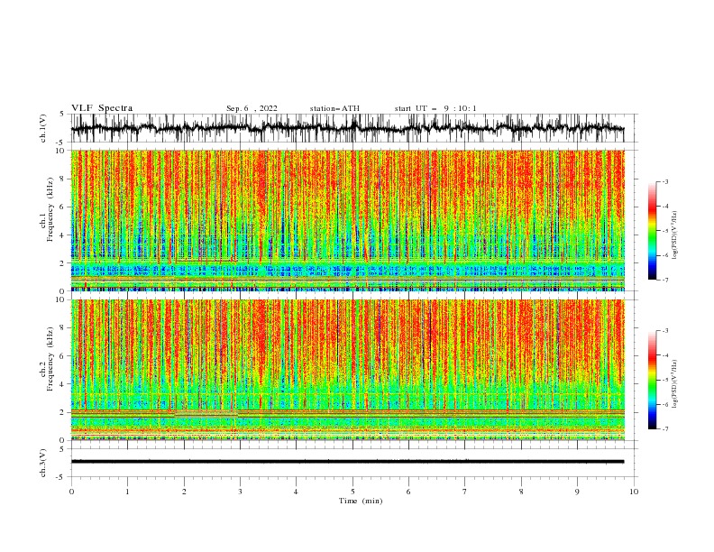The width and height of the screenshot is (714, 552).
Task: Click the ch.1 spectrogram plot area
Action: [348, 220]
